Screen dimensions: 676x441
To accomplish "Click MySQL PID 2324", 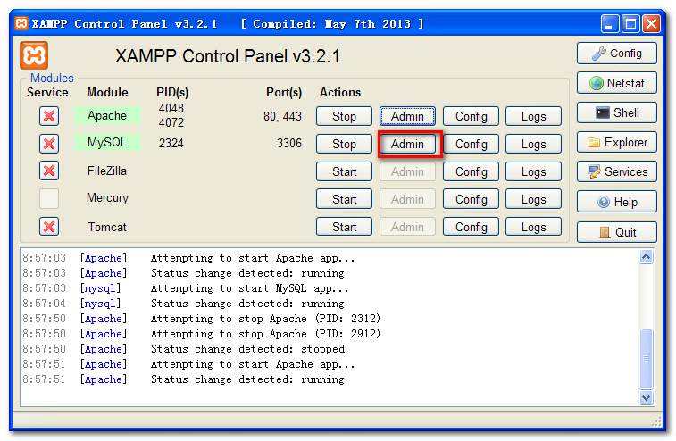I will click(171, 143).
